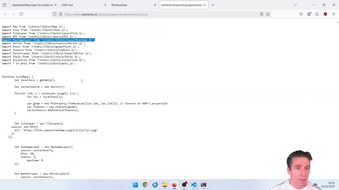Viewport: 339px width, 190px height.
Task: Go back one page
Action: point(5,14)
